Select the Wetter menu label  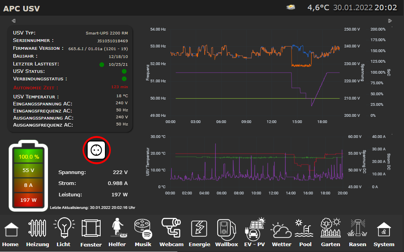point(282,244)
